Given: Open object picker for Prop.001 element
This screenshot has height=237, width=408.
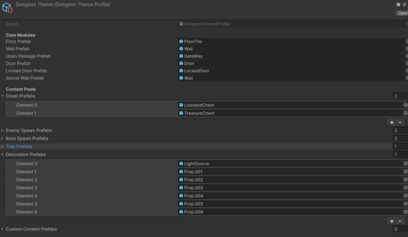Looking at the screenshot, I should pyautogui.click(x=405, y=172).
